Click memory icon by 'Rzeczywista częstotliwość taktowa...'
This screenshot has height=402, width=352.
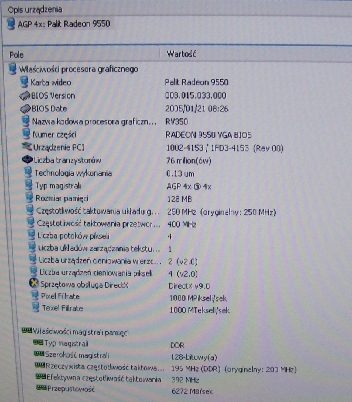click(40, 365)
